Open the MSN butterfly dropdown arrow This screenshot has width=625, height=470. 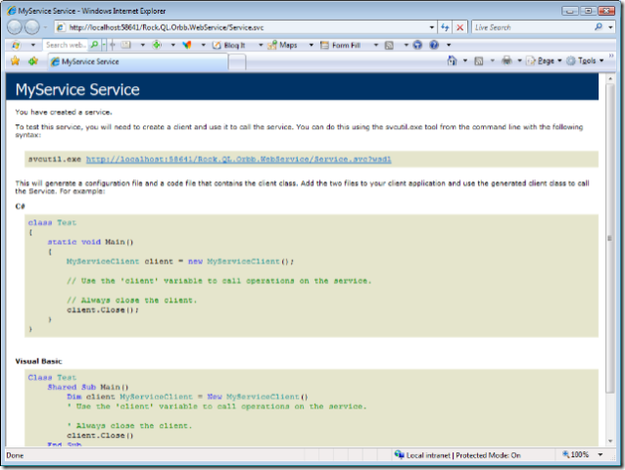204,45
